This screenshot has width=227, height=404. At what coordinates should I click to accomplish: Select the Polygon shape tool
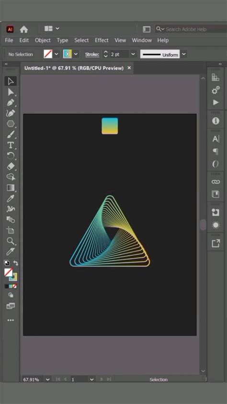pos(11,124)
